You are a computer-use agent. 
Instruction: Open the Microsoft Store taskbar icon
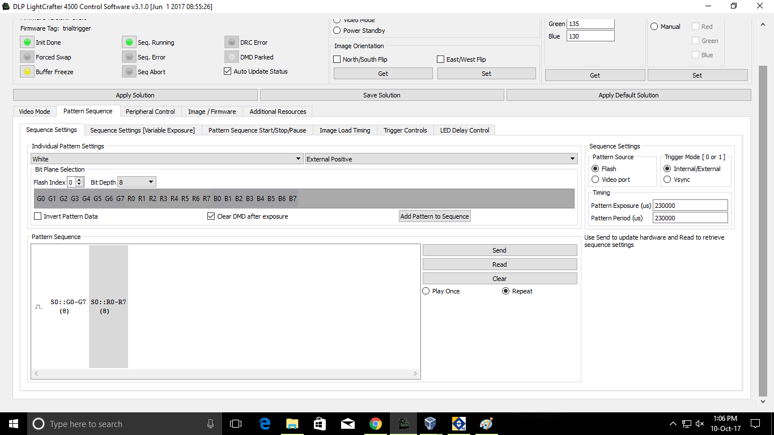point(320,424)
